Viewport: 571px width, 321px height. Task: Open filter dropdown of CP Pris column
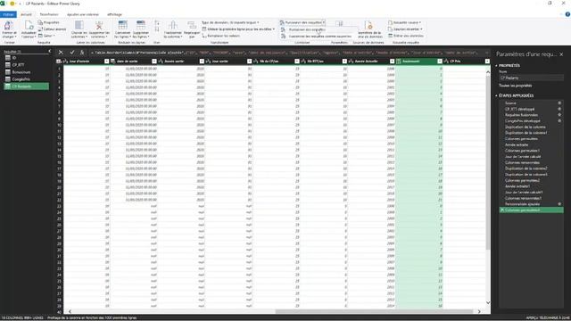click(x=487, y=62)
